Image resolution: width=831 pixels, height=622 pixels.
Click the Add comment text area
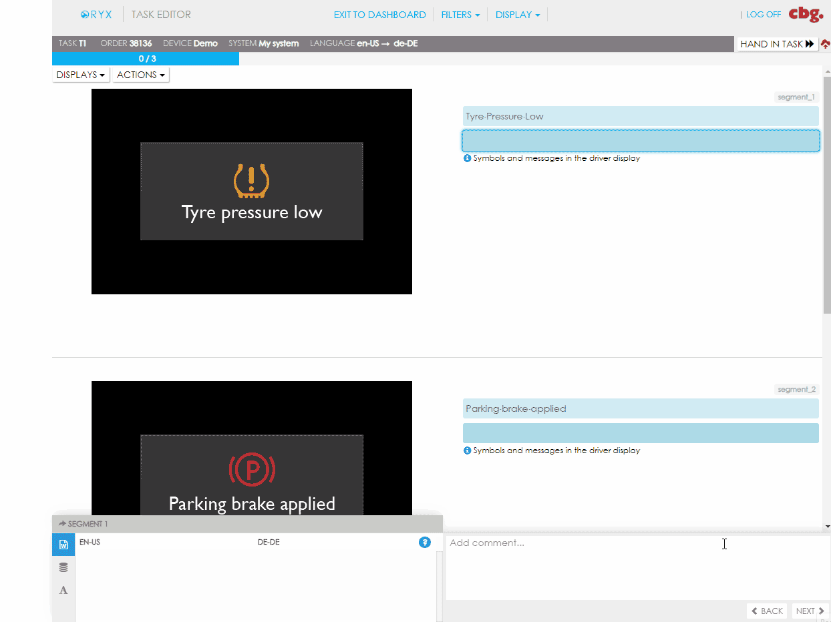(637, 567)
